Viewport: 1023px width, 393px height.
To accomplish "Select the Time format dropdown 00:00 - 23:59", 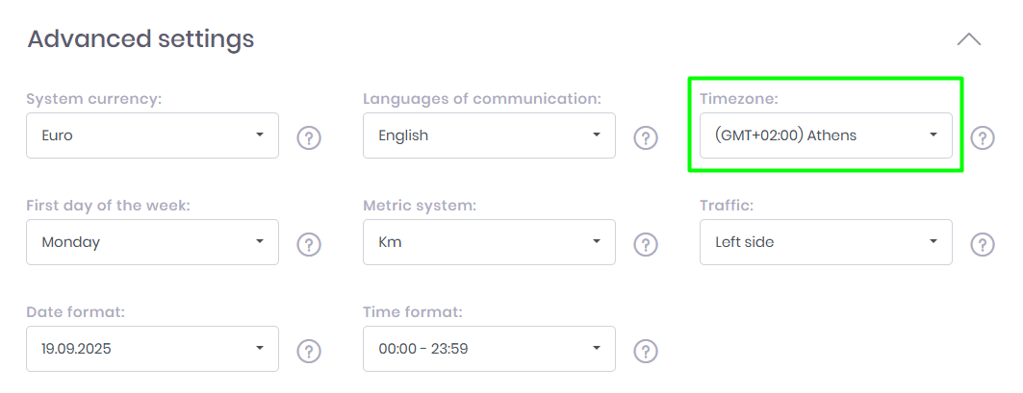I will click(x=489, y=349).
